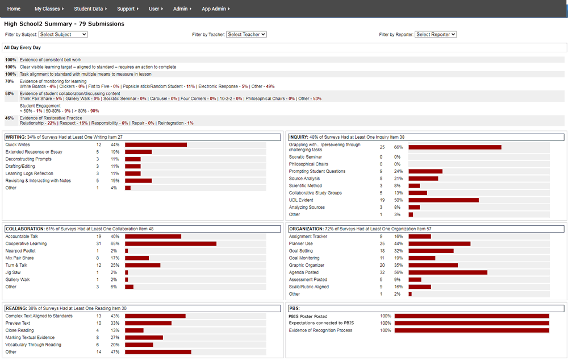The width and height of the screenshot is (568, 360).
Task: Open the Student Data menu
Action: (91, 9)
